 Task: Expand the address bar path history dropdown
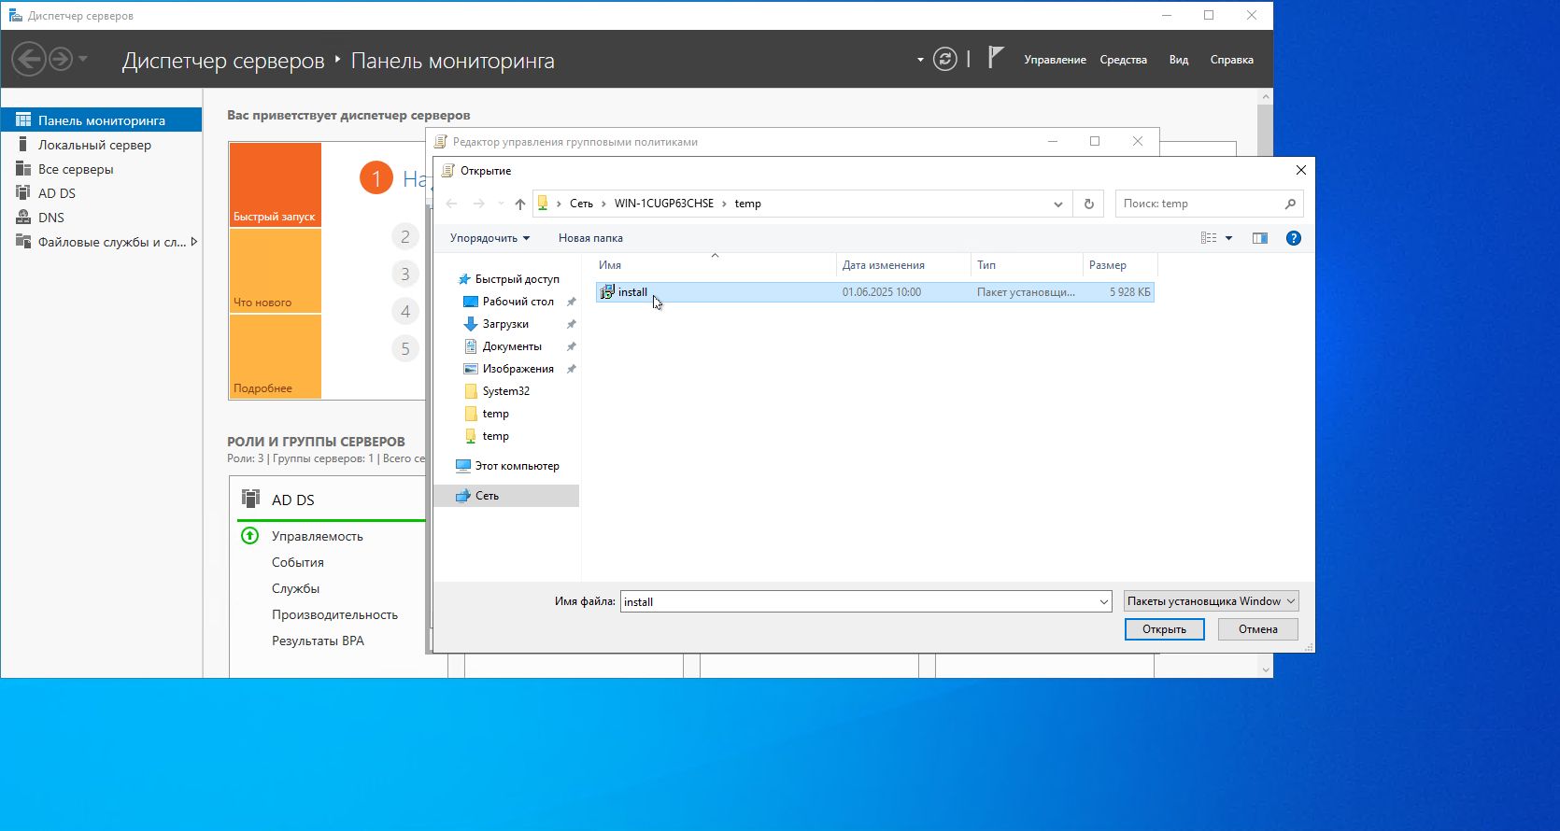(x=1057, y=204)
